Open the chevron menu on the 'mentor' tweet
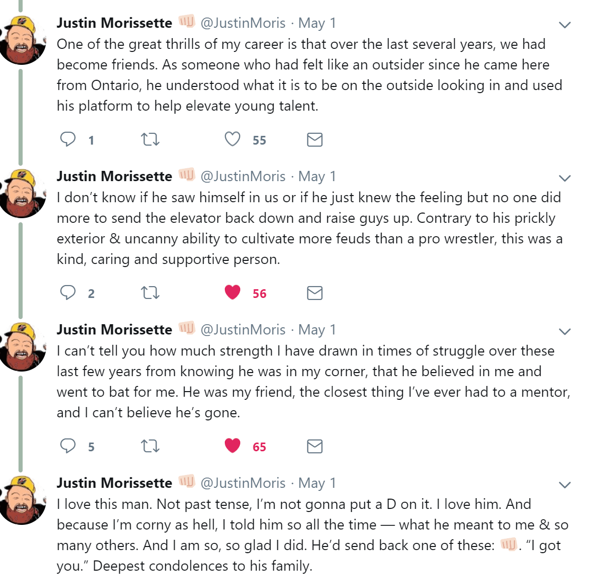Screen dimensions: 589x582 [565, 331]
